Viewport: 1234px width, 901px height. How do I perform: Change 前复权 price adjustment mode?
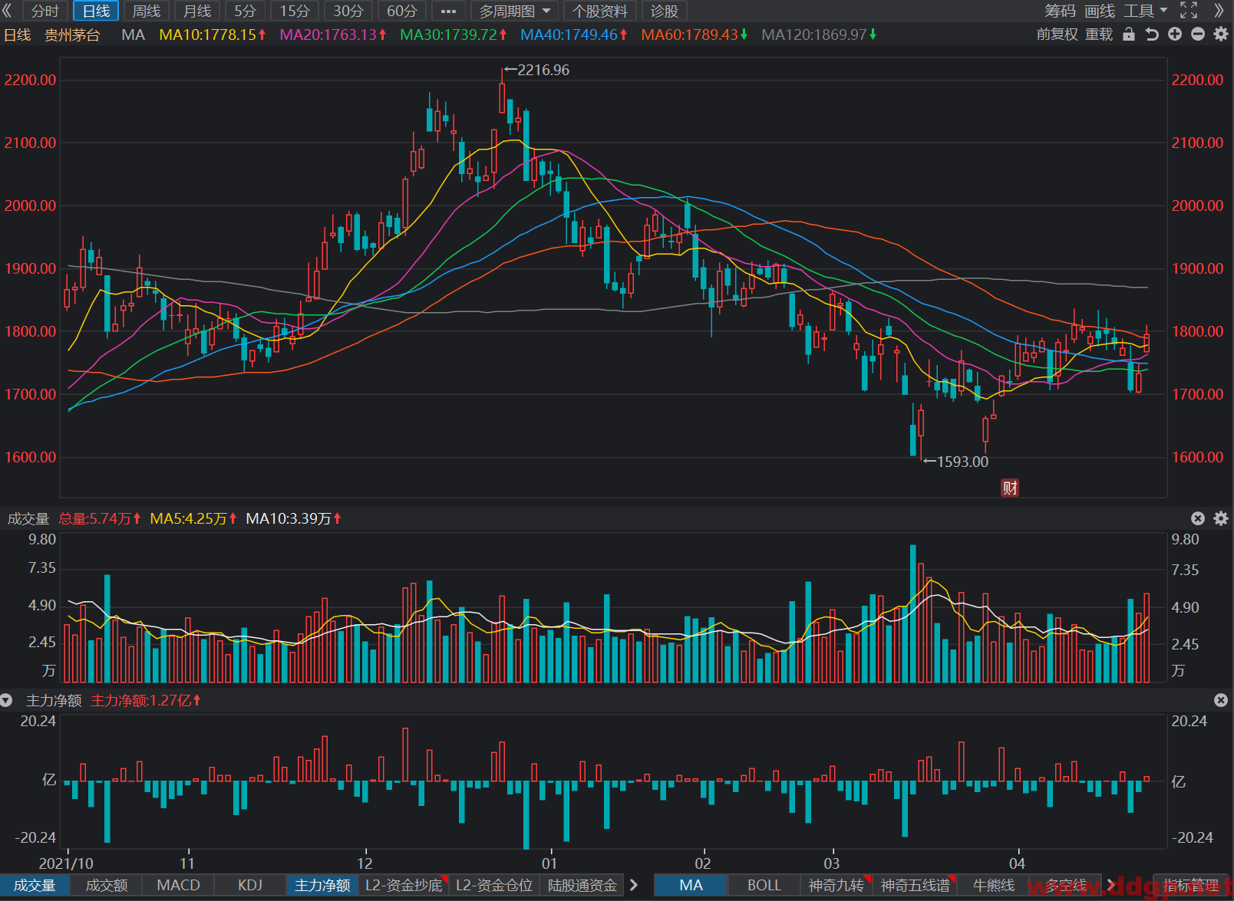click(1057, 35)
